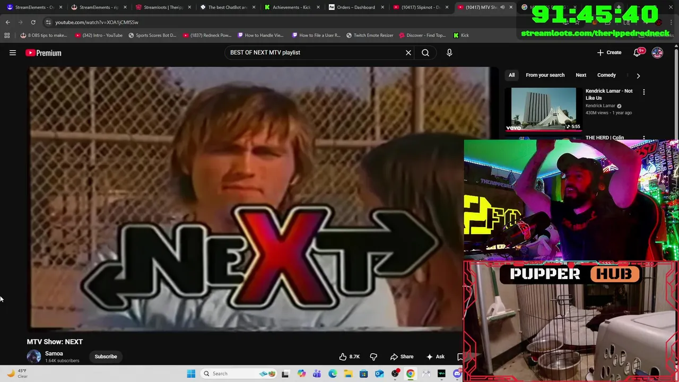Open OBS Studio on the taskbar

[x=395, y=374]
